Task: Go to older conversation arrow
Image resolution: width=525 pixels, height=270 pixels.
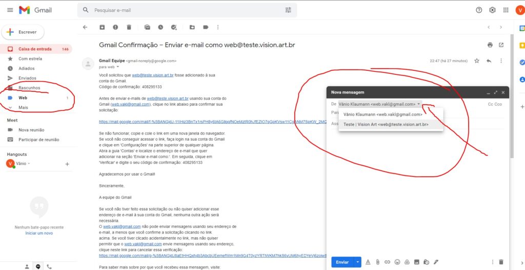Action: pos(501,28)
